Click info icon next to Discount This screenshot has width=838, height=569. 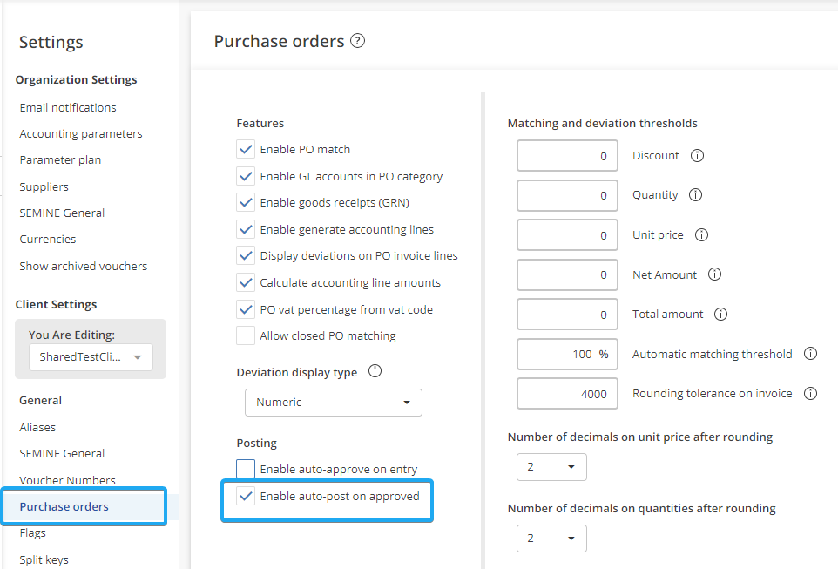tap(697, 156)
